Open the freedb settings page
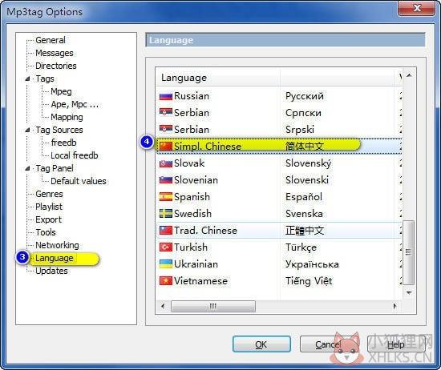441x370 pixels. 63,143
